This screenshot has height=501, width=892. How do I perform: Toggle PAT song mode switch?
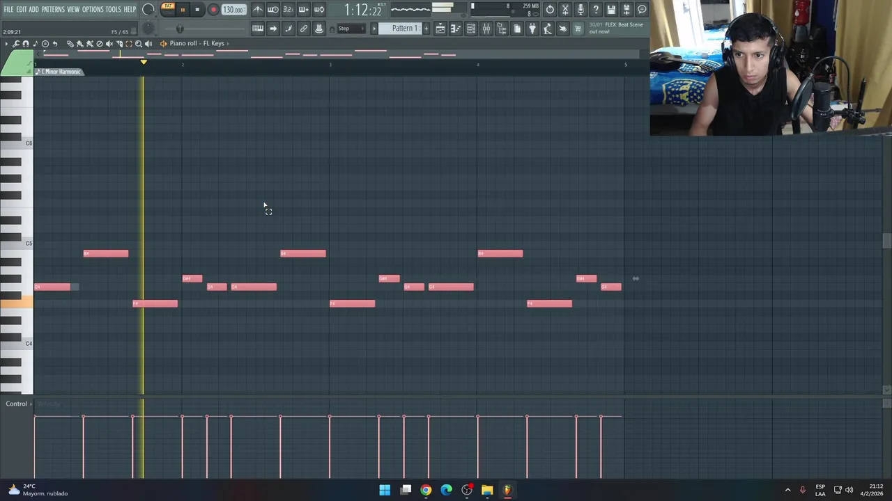pyautogui.click(x=168, y=9)
